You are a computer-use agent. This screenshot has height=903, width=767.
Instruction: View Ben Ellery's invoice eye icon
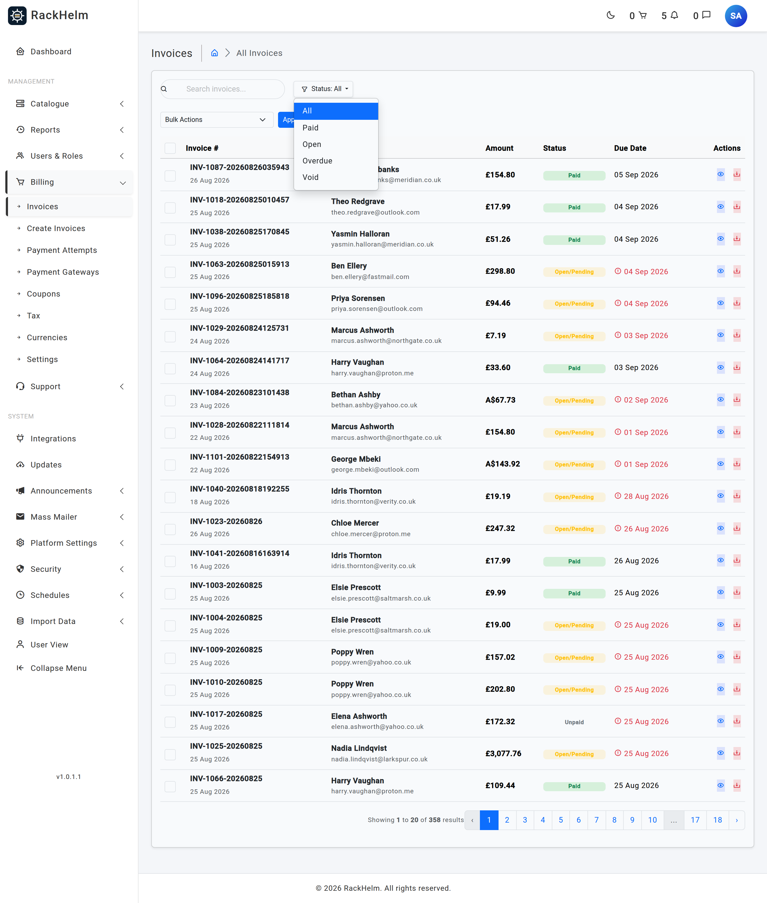(x=720, y=271)
